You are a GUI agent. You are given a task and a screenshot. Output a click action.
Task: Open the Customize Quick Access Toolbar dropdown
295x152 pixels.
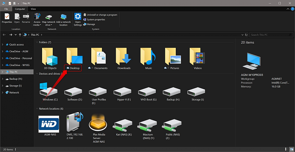18,4
